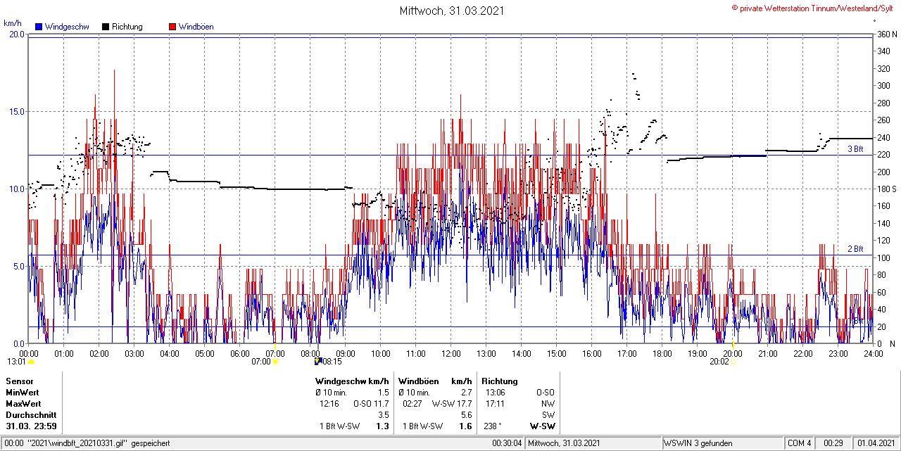
Task: Click the Durchschnitt row header
Action: [x=31, y=414]
